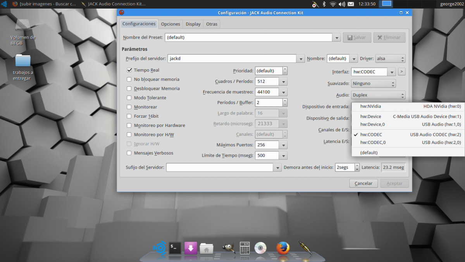The width and height of the screenshot is (465, 262).
Task: Click the > button beside Interfaz
Action: pyautogui.click(x=401, y=72)
